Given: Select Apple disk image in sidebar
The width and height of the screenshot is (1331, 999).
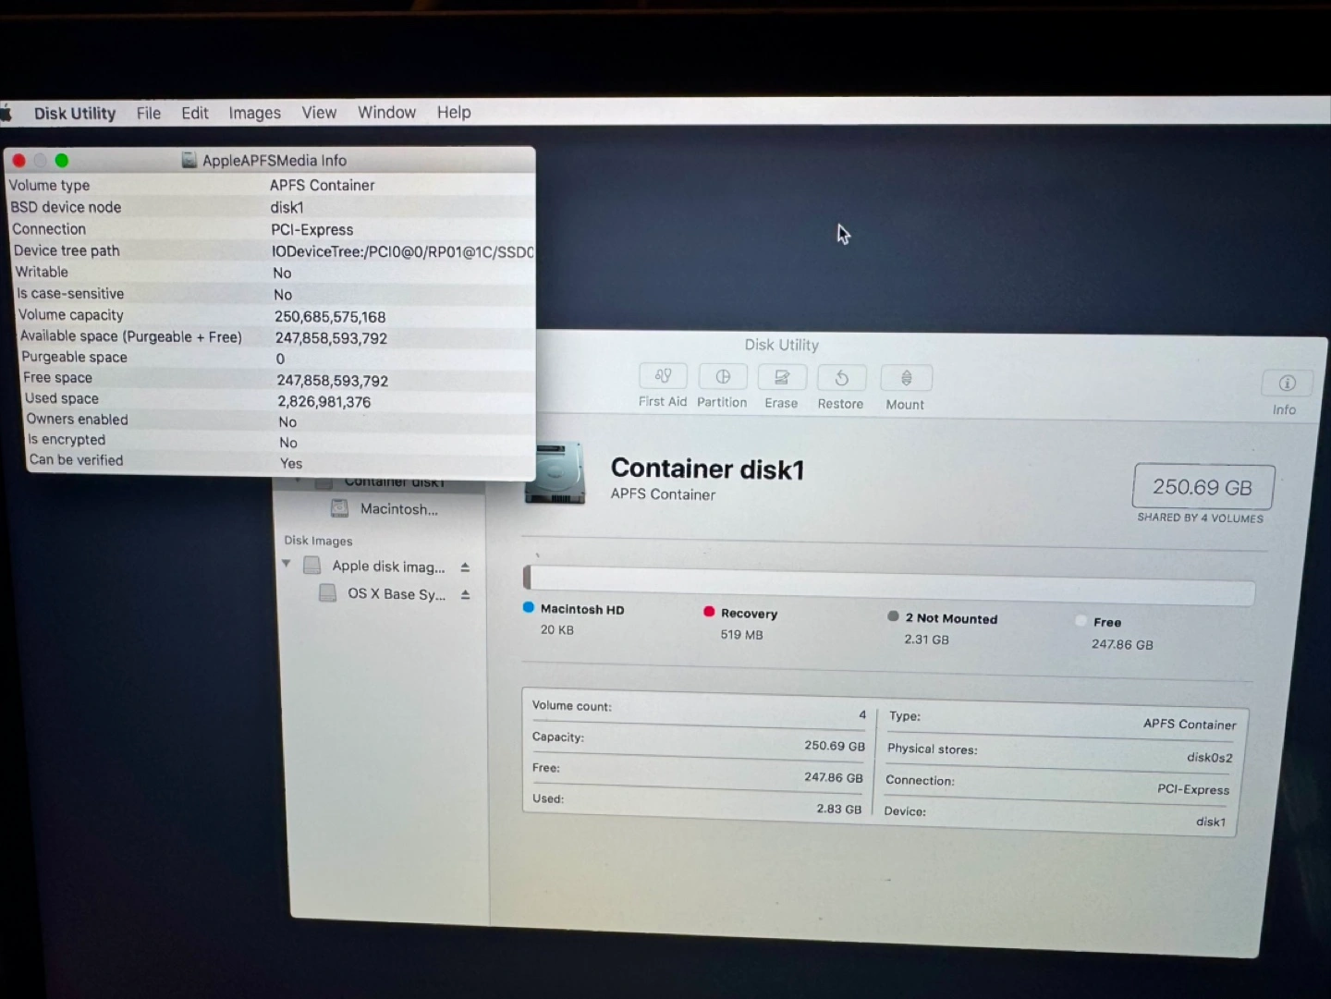Looking at the screenshot, I should click(388, 567).
